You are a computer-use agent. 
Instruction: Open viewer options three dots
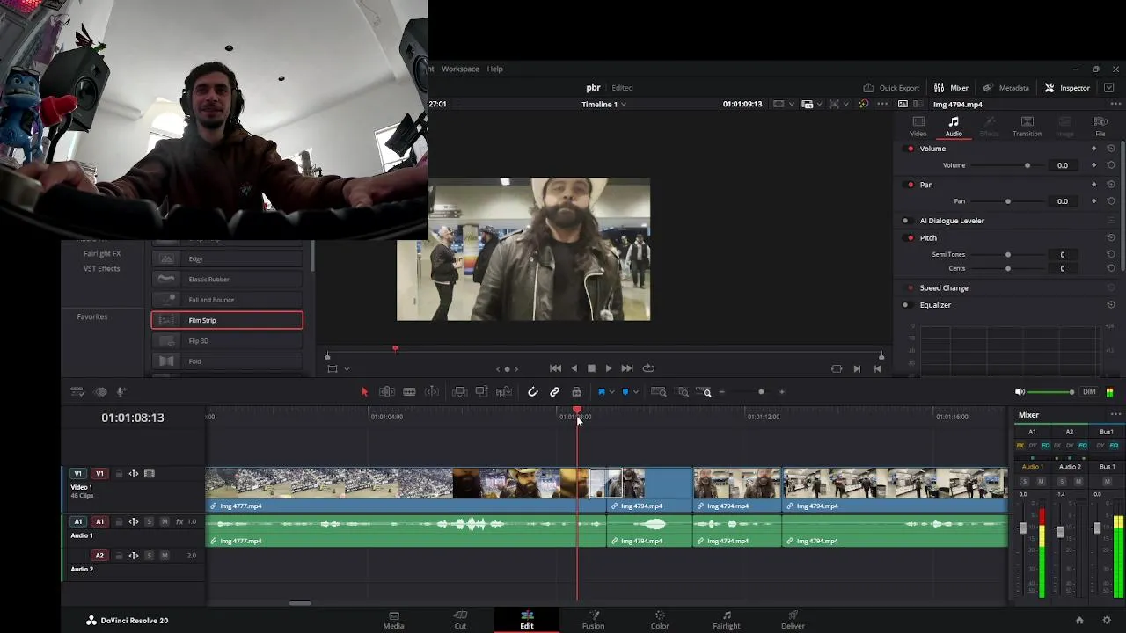(882, 104)
